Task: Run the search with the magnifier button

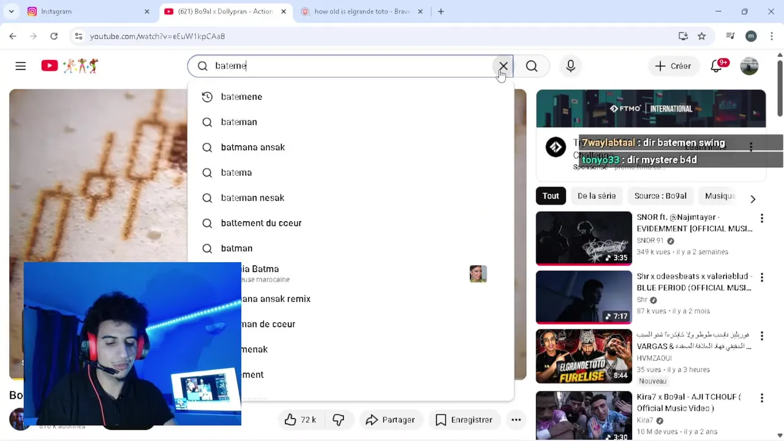Action: coord(532,66)
